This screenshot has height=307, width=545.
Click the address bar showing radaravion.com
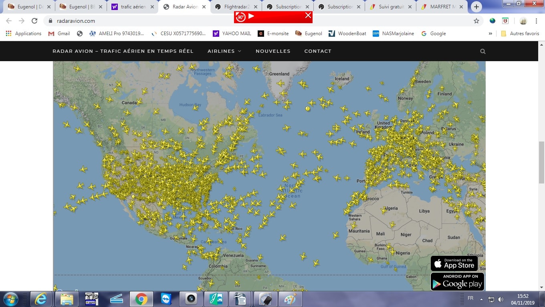click(240, 21)
